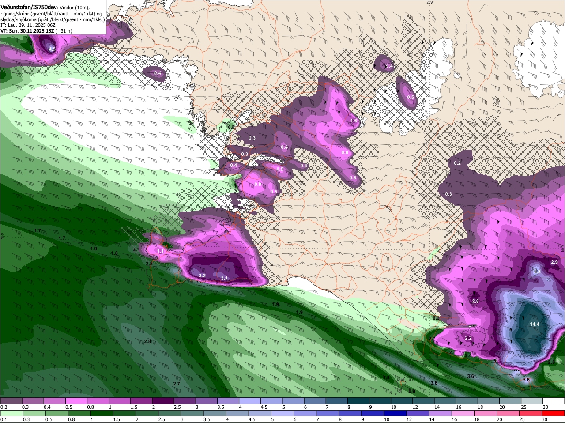Click the 'IT: Lau. 29. 11. 2025 06Z' line
This screenshot has width=565, height=423.
[x=28, y=25]
